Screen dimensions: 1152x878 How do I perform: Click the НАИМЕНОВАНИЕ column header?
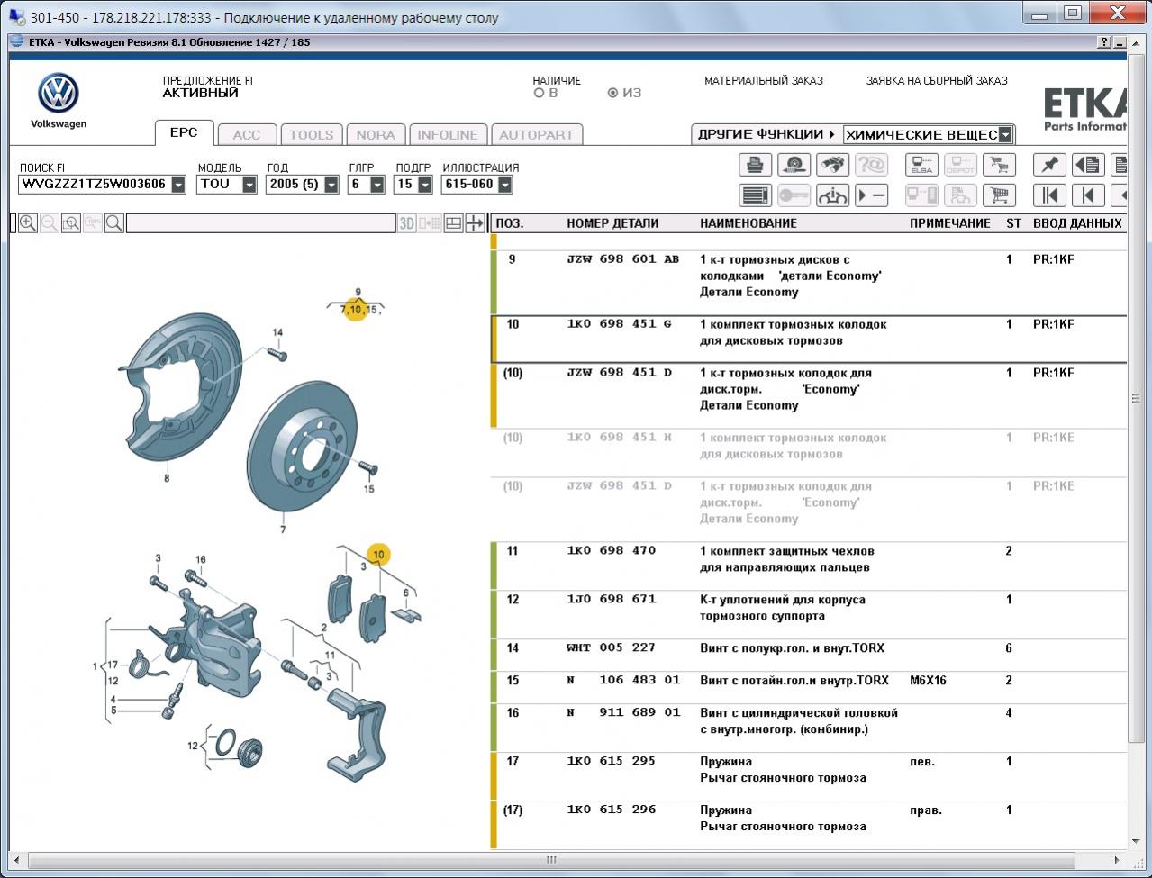tap(748, 223)
